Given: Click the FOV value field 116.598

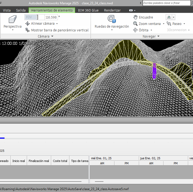Looking at the screenshot, I should point(51,17).
